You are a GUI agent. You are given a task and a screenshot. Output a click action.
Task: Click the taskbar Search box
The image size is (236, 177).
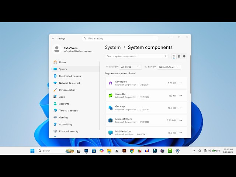[x=56, y=151]
